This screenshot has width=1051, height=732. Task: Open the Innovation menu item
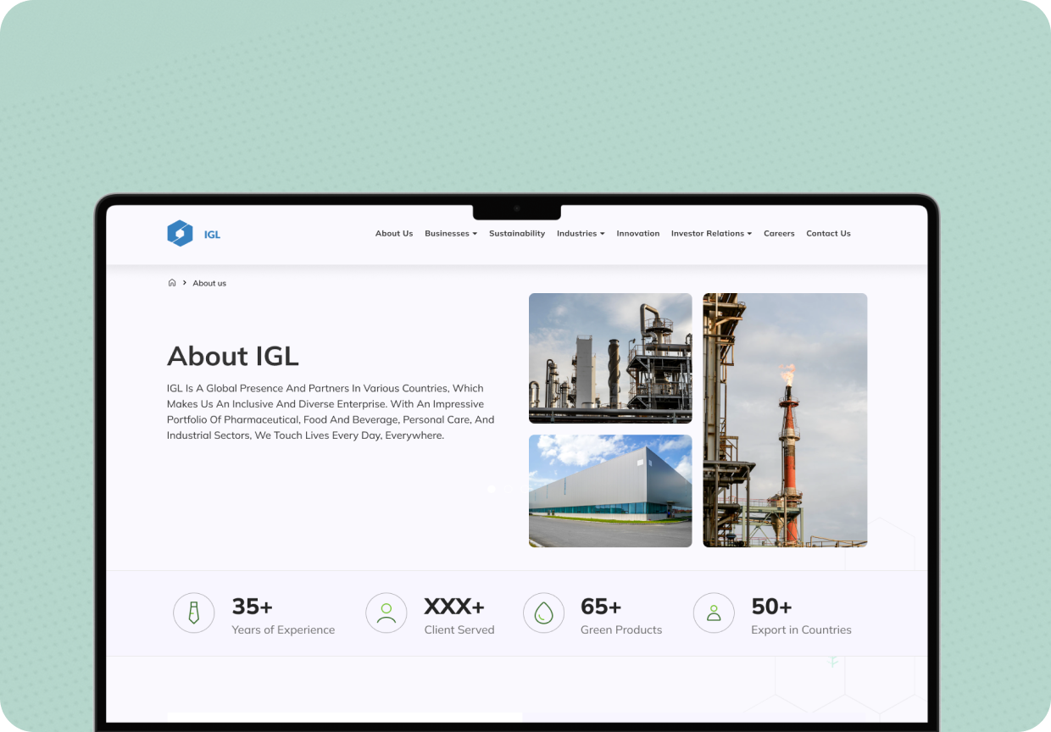(638, 234)
